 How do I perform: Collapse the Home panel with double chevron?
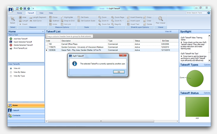coord(43,32)
